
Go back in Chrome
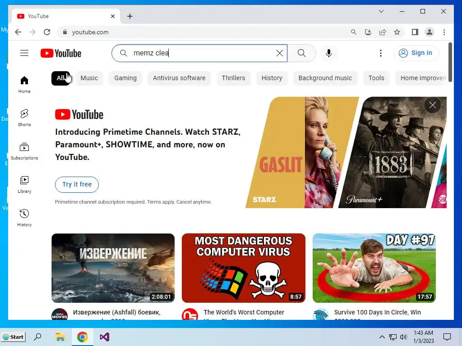(18, 32)
